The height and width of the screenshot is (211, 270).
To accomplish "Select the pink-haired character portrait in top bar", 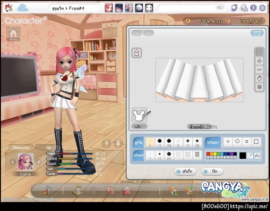I will (109, 8).
